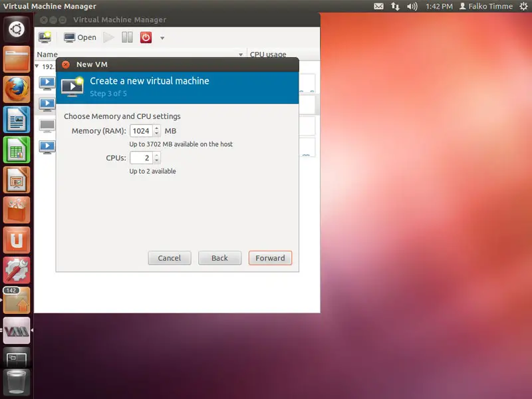Click the 1:42 PM clock indicator

coord(439,6)
